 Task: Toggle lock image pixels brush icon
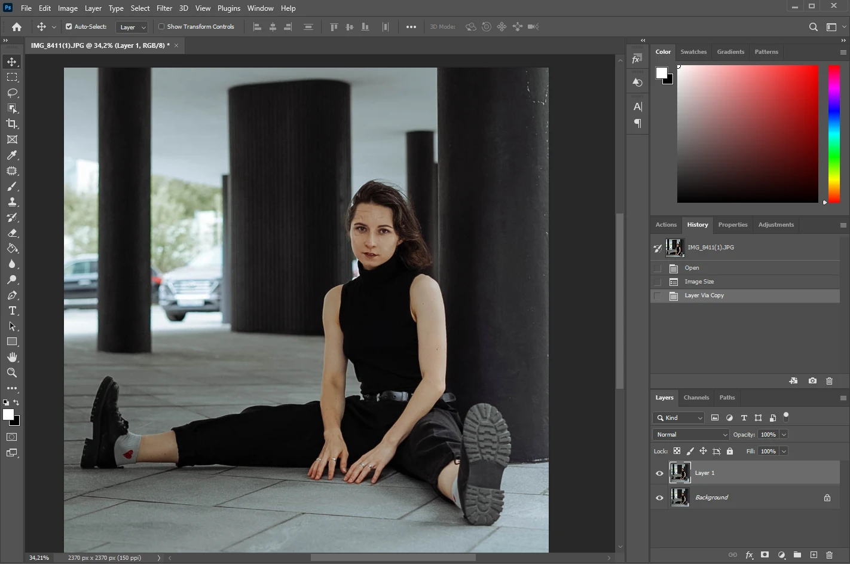[x=690, y=451]
